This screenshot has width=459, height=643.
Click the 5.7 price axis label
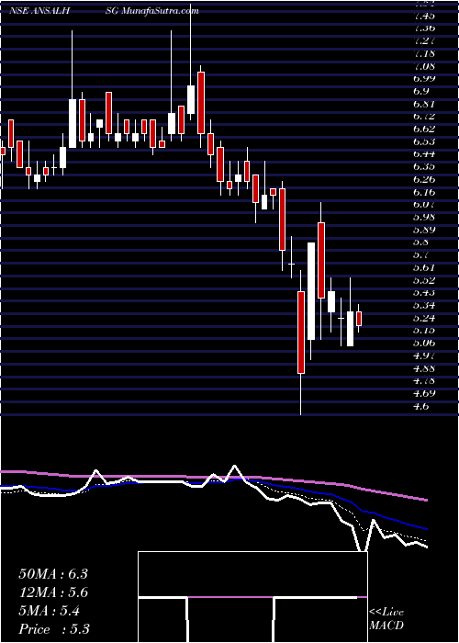[x=422, y=255]
